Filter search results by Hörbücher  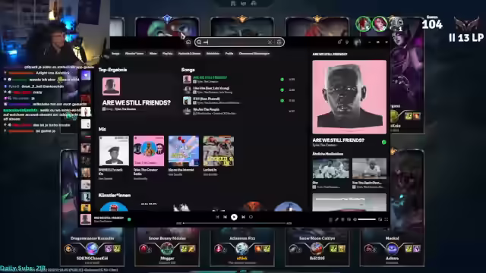(213, 54)
